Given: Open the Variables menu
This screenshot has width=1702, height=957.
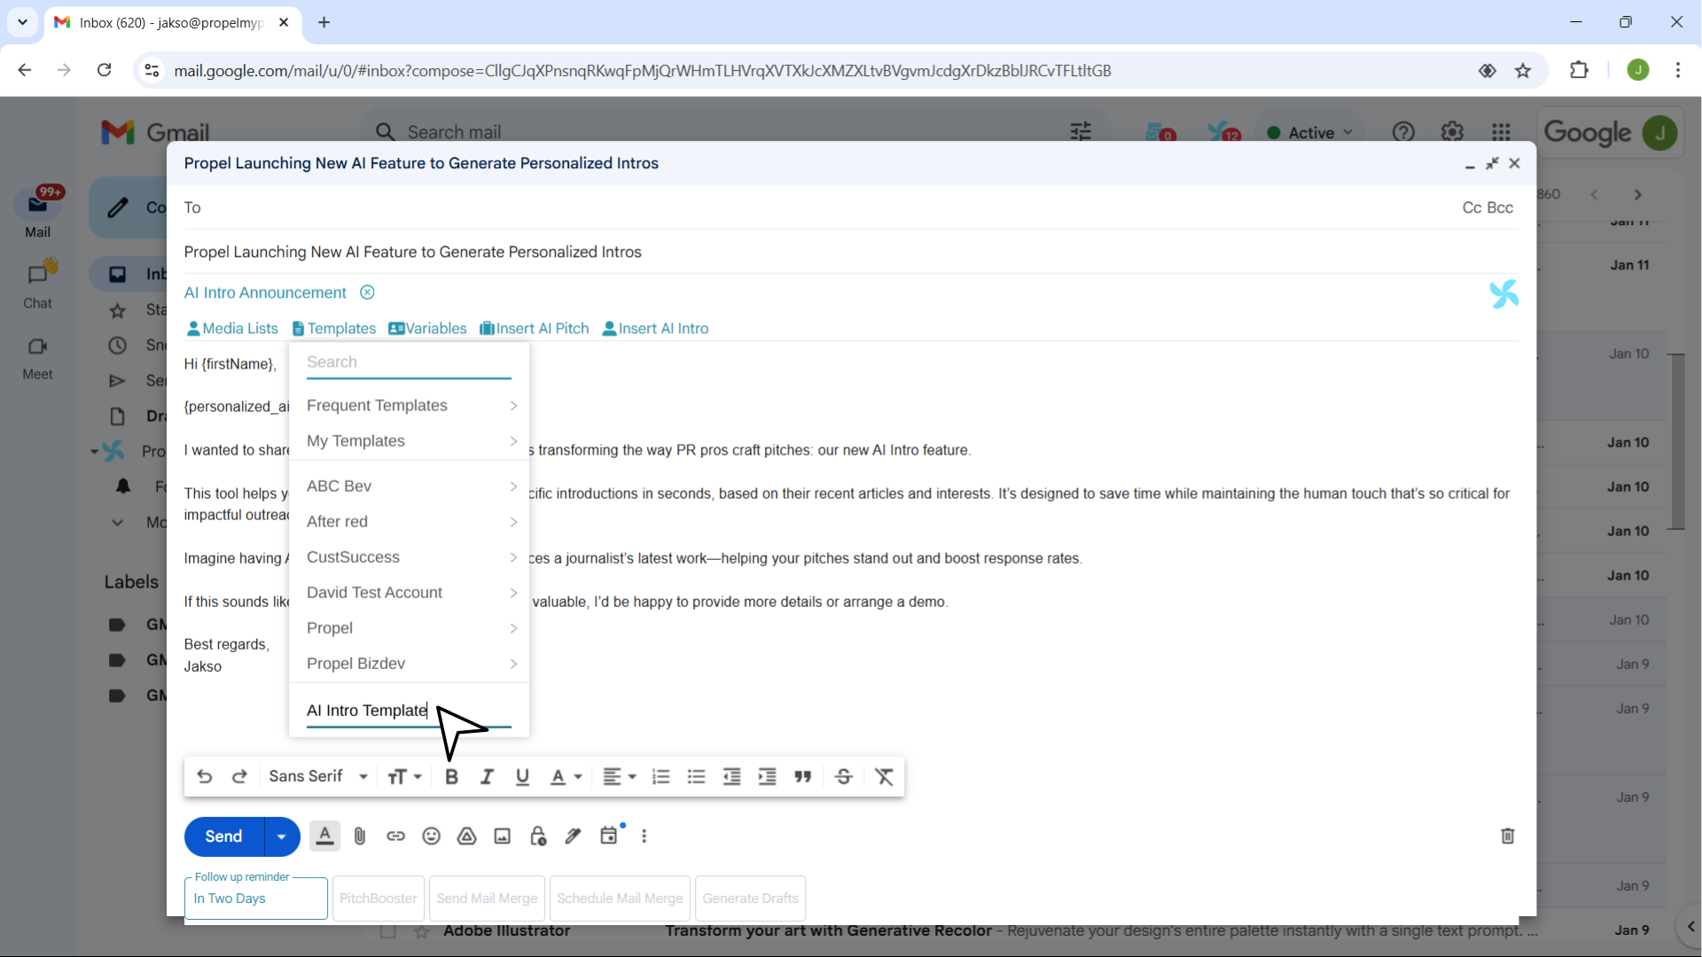Looking at the screenshot, I should (427, 329).
